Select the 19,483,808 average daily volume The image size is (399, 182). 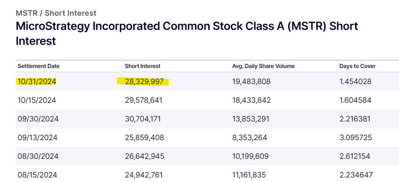251,81
